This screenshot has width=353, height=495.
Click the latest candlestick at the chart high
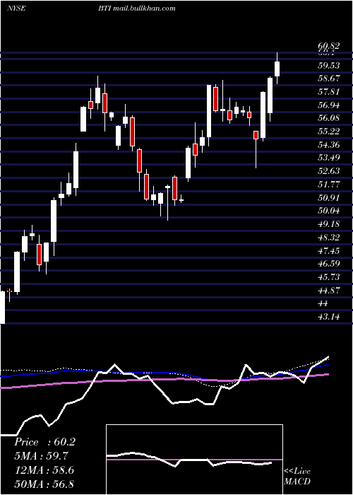[277, 69]
